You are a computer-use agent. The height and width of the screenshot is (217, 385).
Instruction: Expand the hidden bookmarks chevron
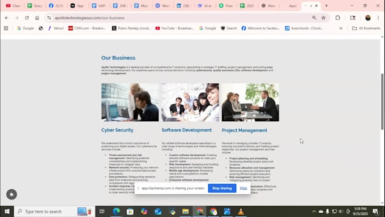click(341, 28)
